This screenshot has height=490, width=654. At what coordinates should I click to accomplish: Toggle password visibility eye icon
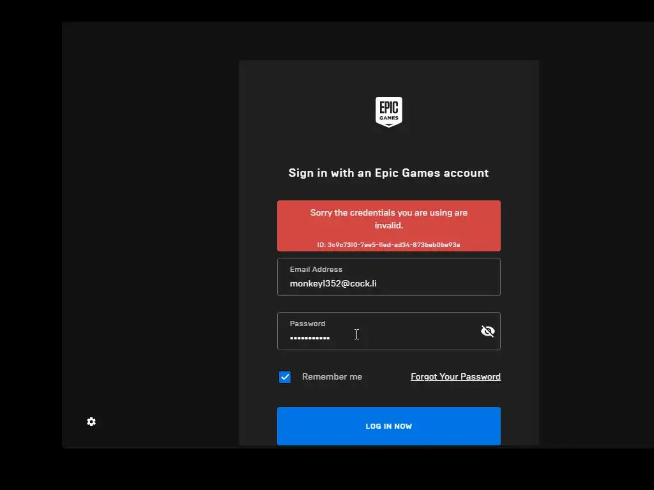click(x=487, y=331)
